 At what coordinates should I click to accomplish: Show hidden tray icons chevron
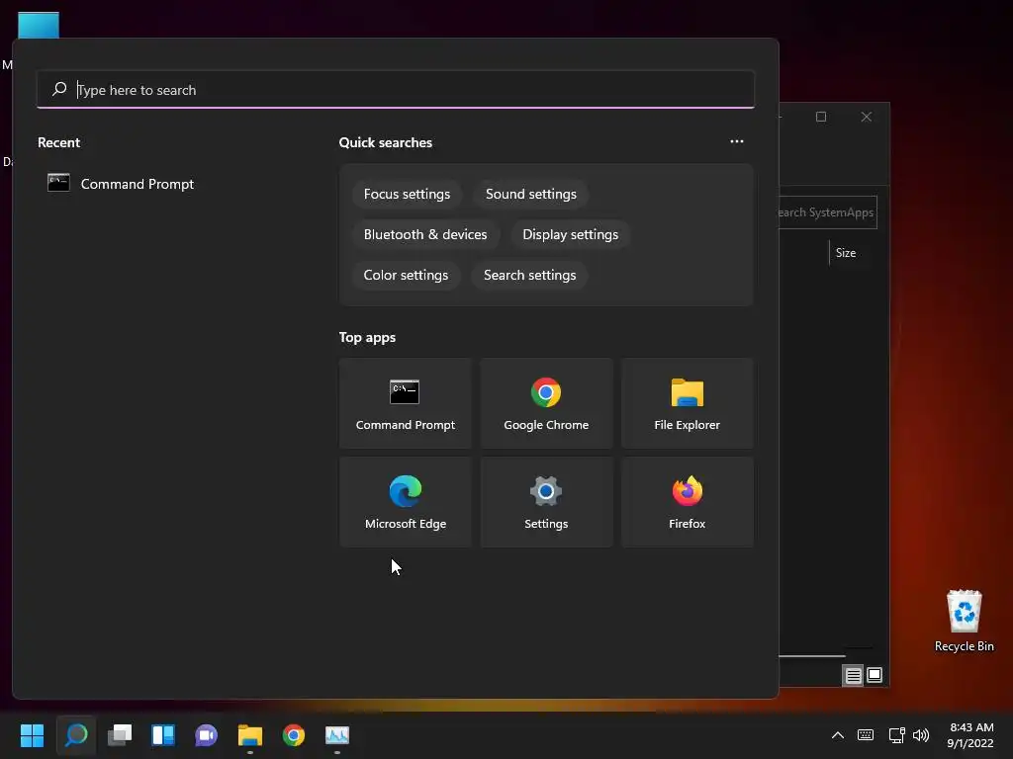tap(837, 735)
